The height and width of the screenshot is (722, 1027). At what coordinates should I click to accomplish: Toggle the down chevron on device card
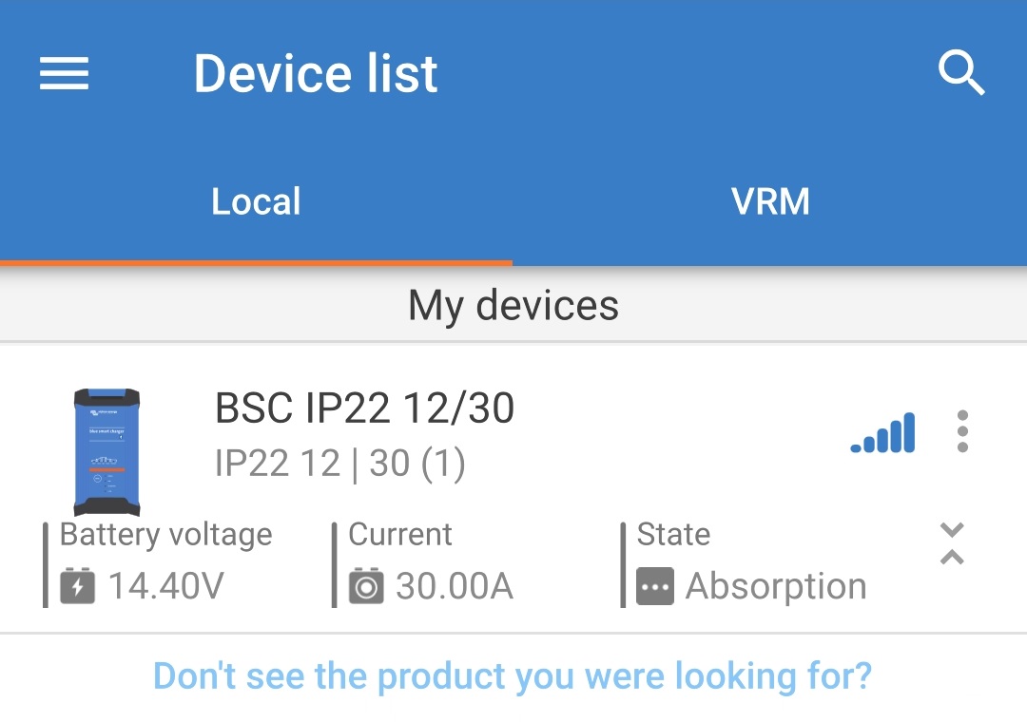951,531
